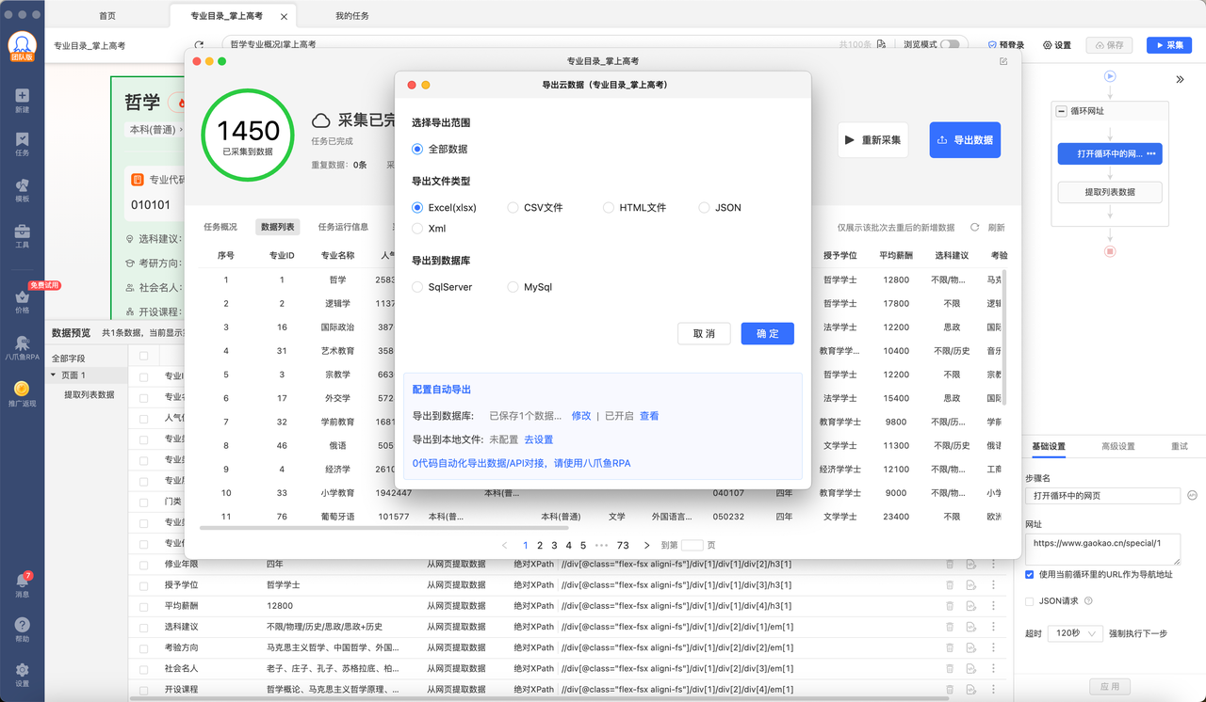Image resolution: width=1206 pixels, height=702 pixels.
Task: Collapse the 页面 1 tree node
Action: click(x=54, y=375)
